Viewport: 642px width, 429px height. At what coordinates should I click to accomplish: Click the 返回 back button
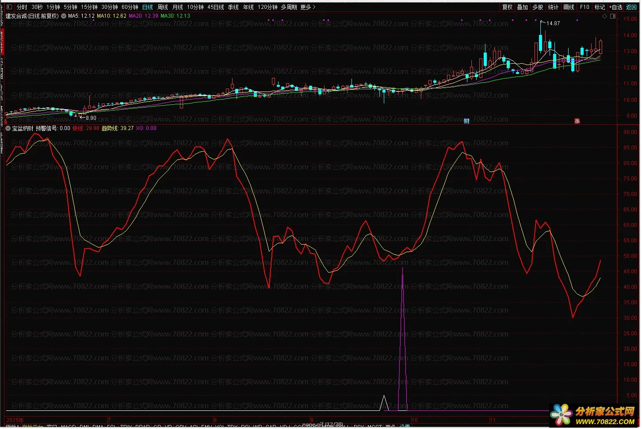pos(631,7)
